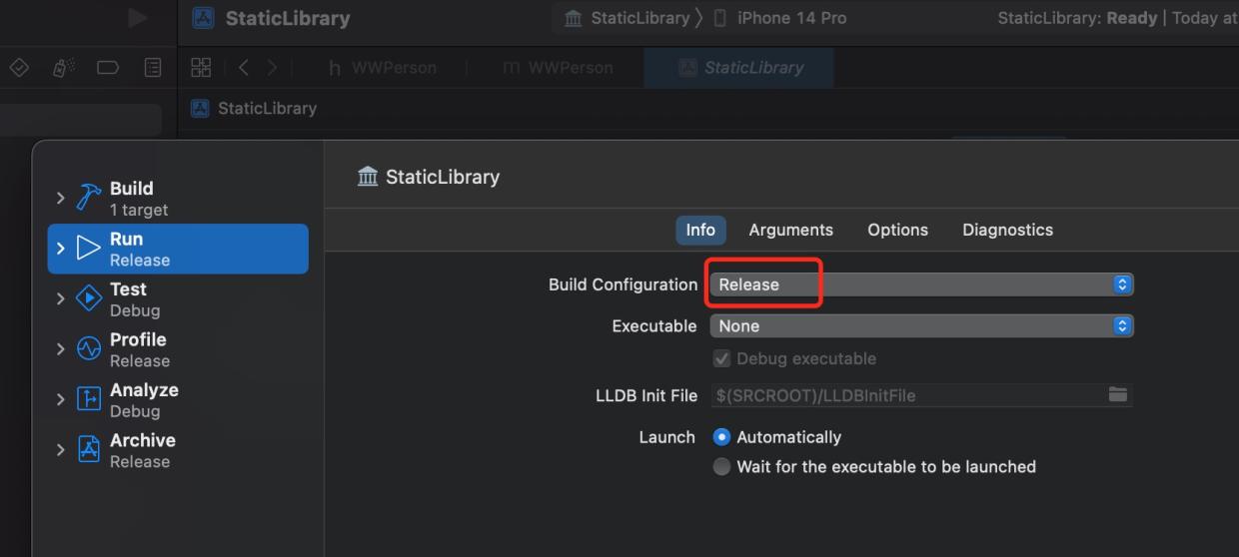Open the WWPerson implementation file tab
Screen dimensions: 1239x557
point(557,68)
